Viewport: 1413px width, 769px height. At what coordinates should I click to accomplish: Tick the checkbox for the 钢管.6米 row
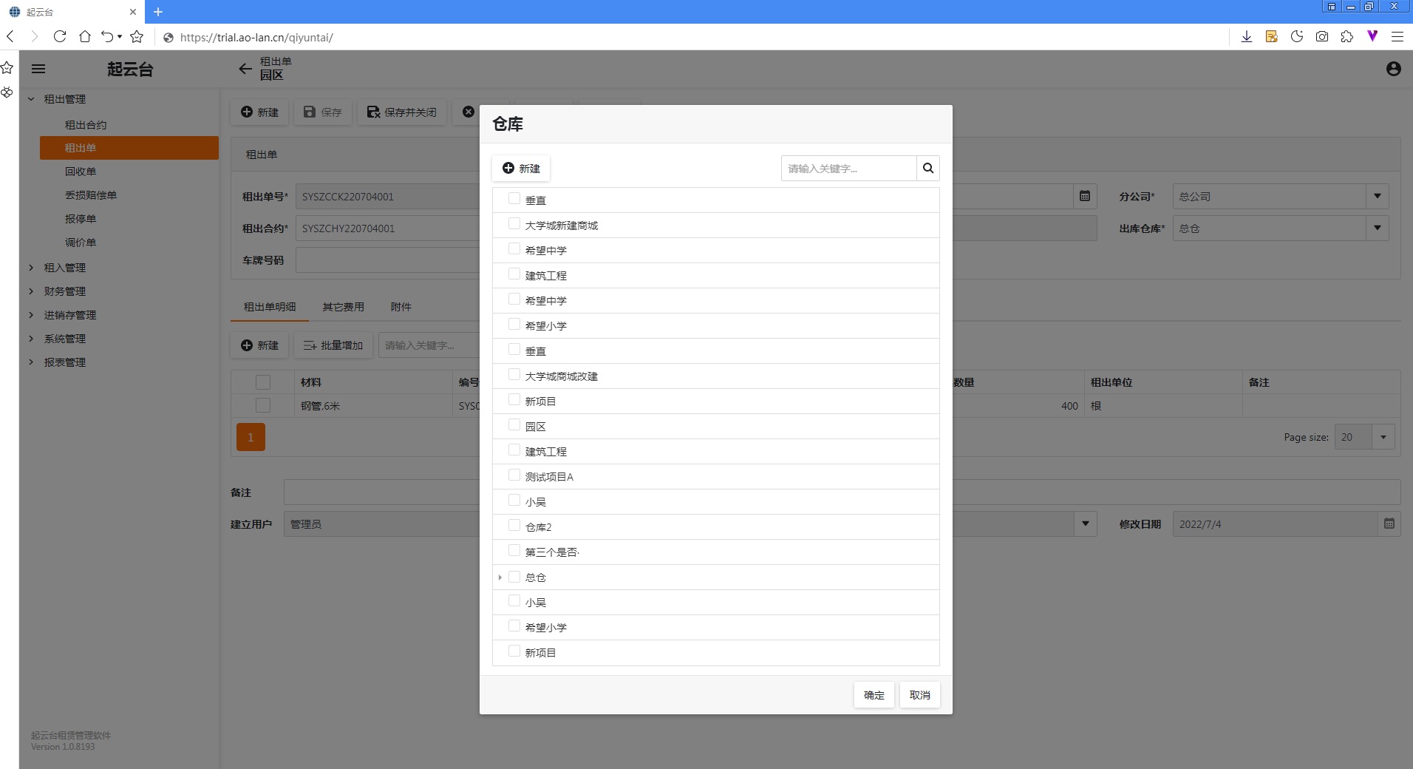[x=263, y=405]
